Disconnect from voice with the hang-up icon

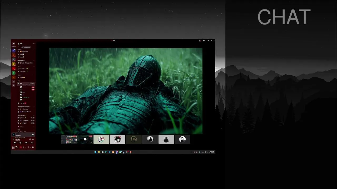coord(33,139)
